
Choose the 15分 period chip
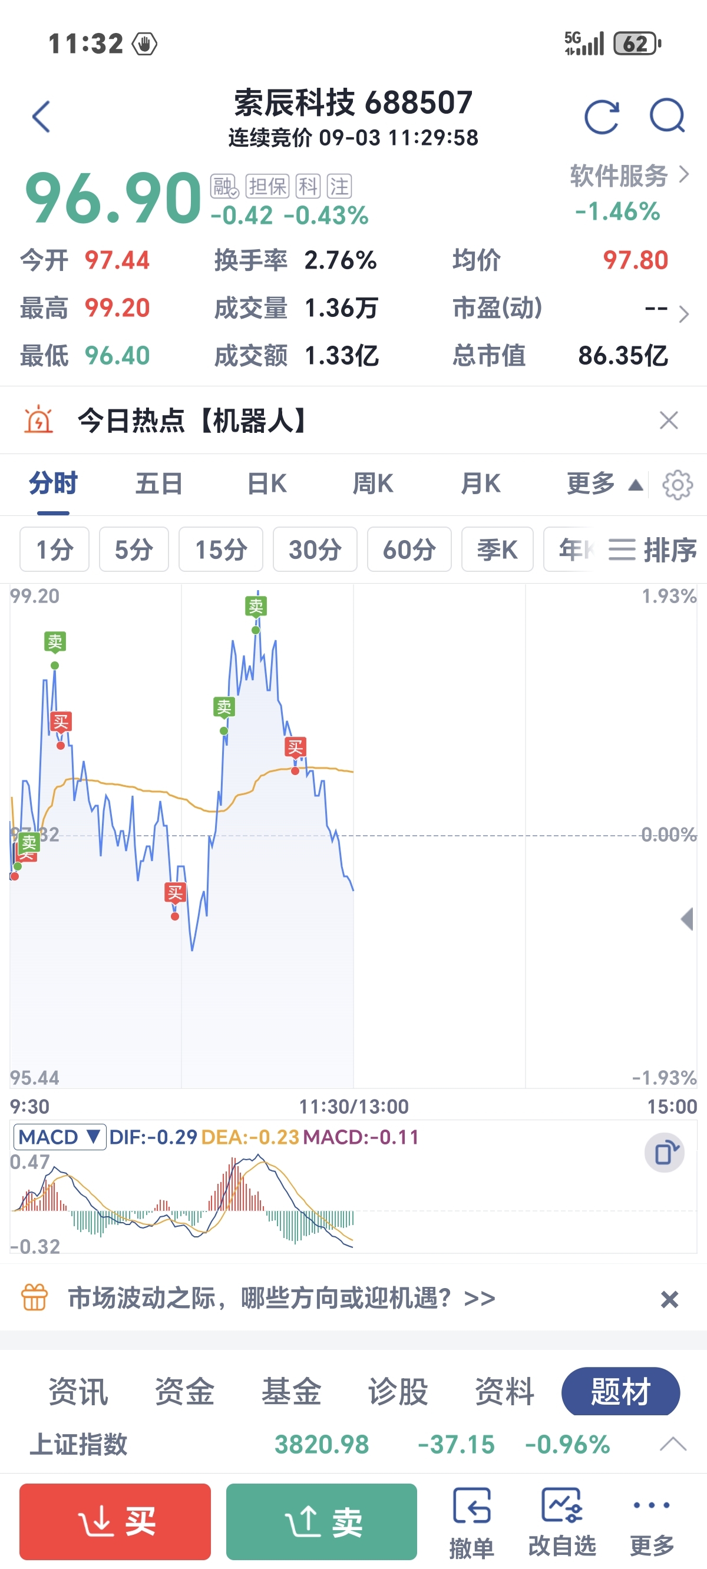tap(220, 549)
